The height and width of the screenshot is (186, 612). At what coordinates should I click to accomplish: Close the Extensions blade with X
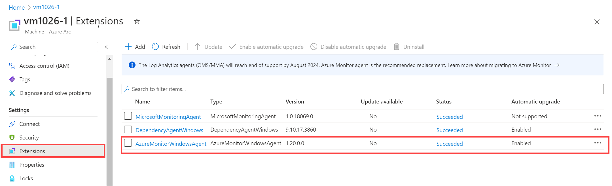pos(597,22)
